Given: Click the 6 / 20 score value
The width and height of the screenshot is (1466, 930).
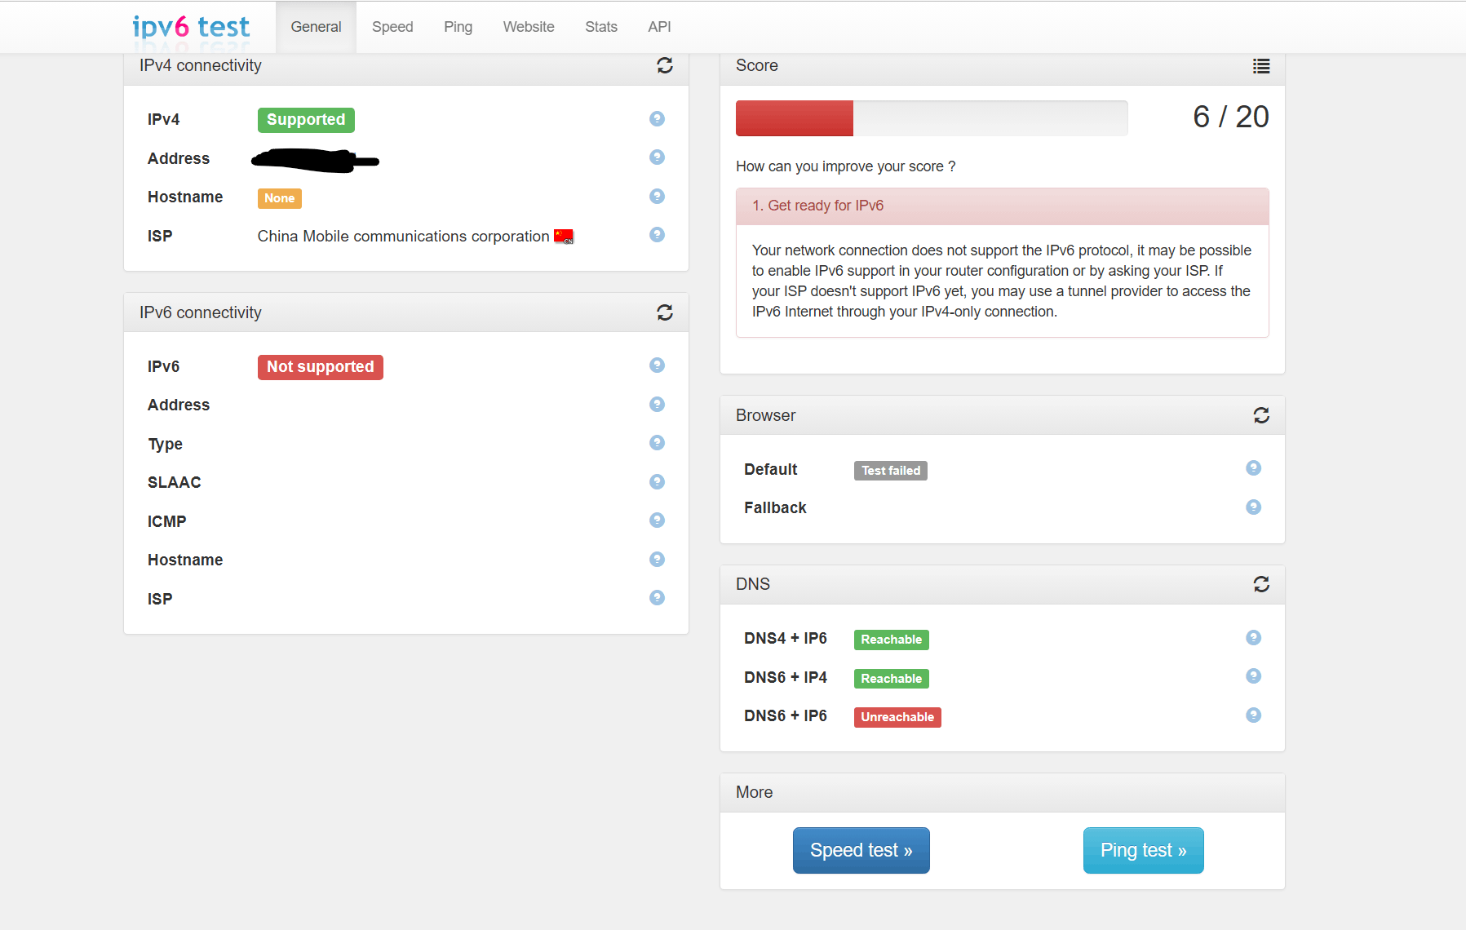Looking at the screenshot, I should (x=1230, y=117).
